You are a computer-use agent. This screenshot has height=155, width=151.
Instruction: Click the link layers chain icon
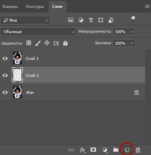(71, 150)
